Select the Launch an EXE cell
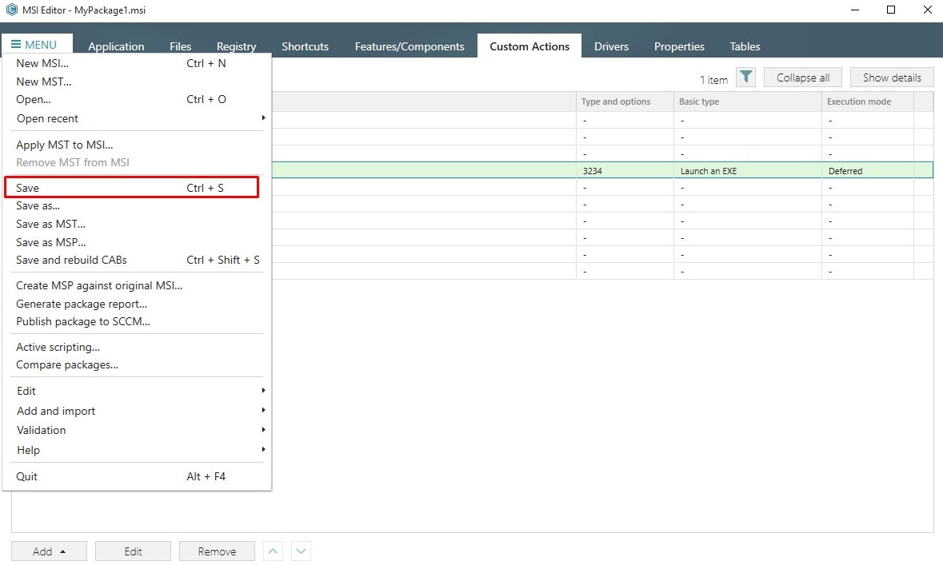Image resolution: width=943 pixels, height=565 pixels. [748, 171]
